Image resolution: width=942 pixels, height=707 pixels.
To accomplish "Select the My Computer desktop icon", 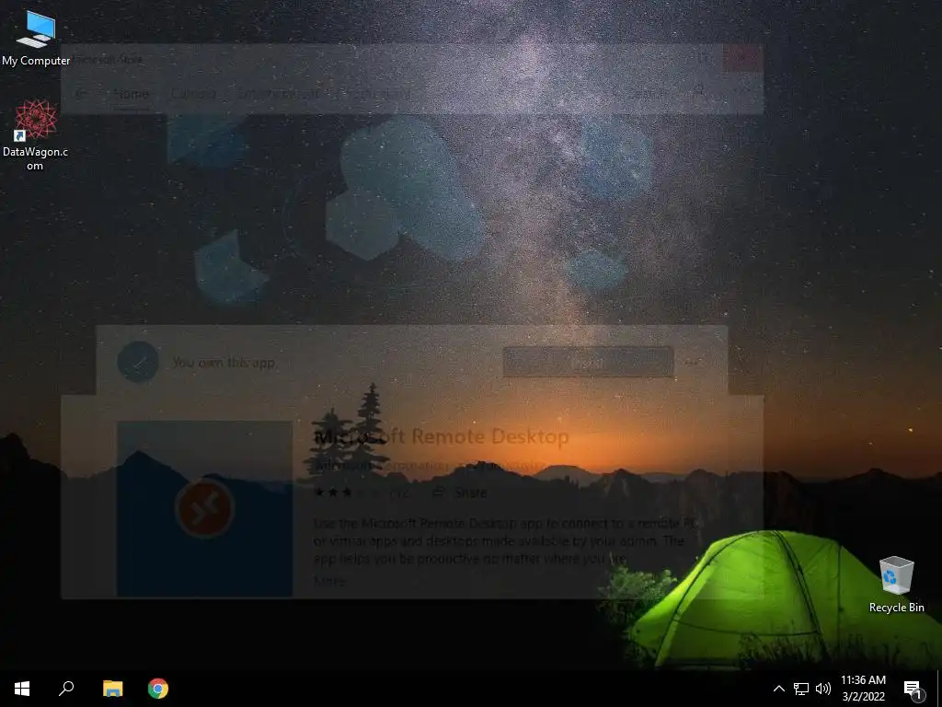I will 36,38.
